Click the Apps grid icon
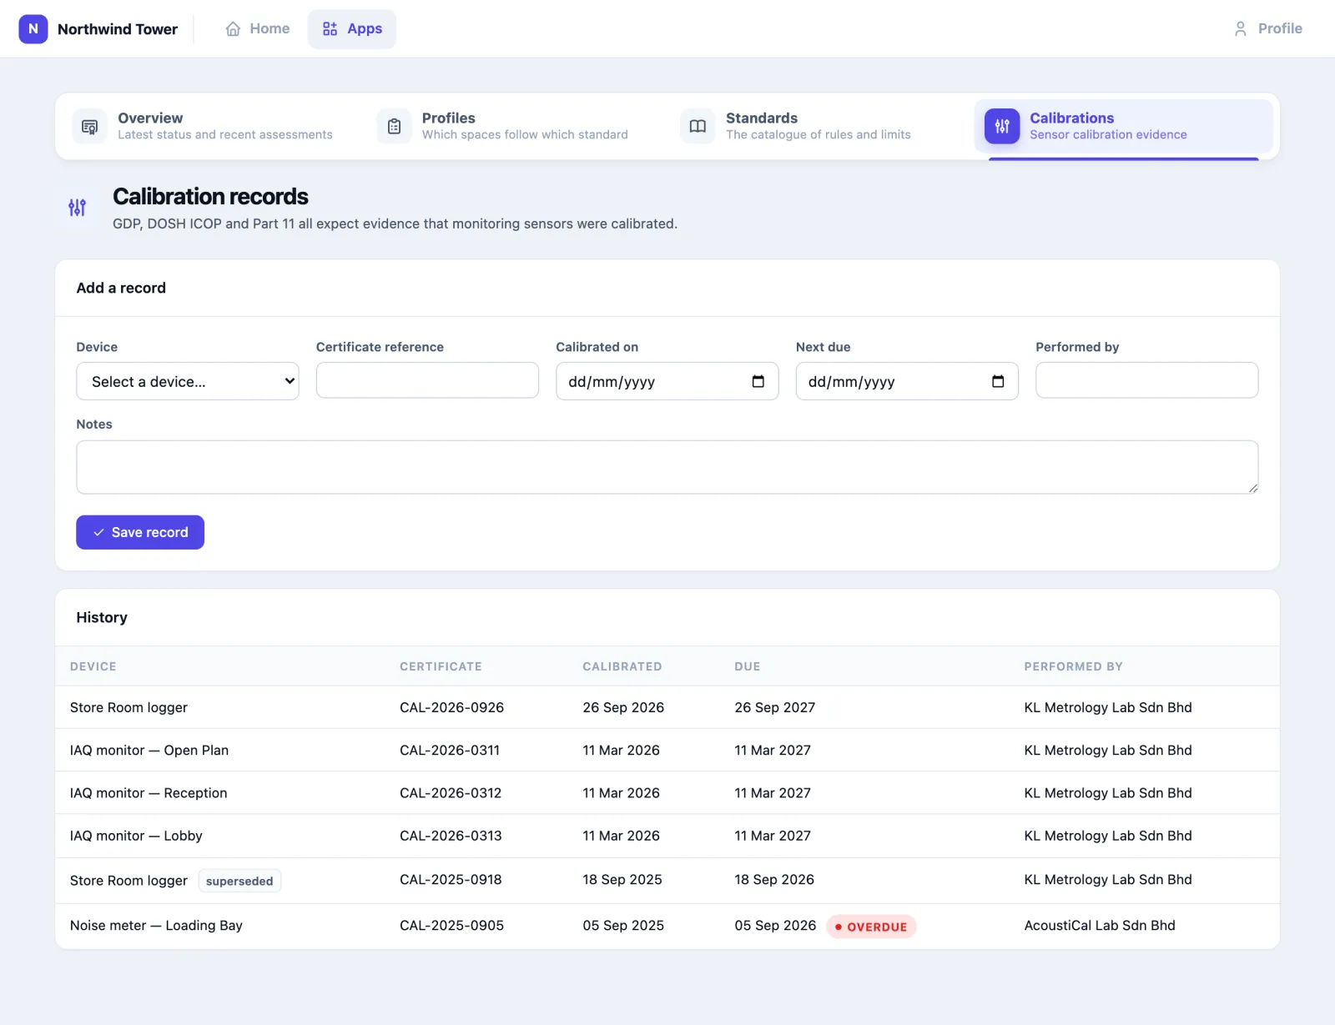This screenshot has width=1335, height=1025. coord(330,28)
